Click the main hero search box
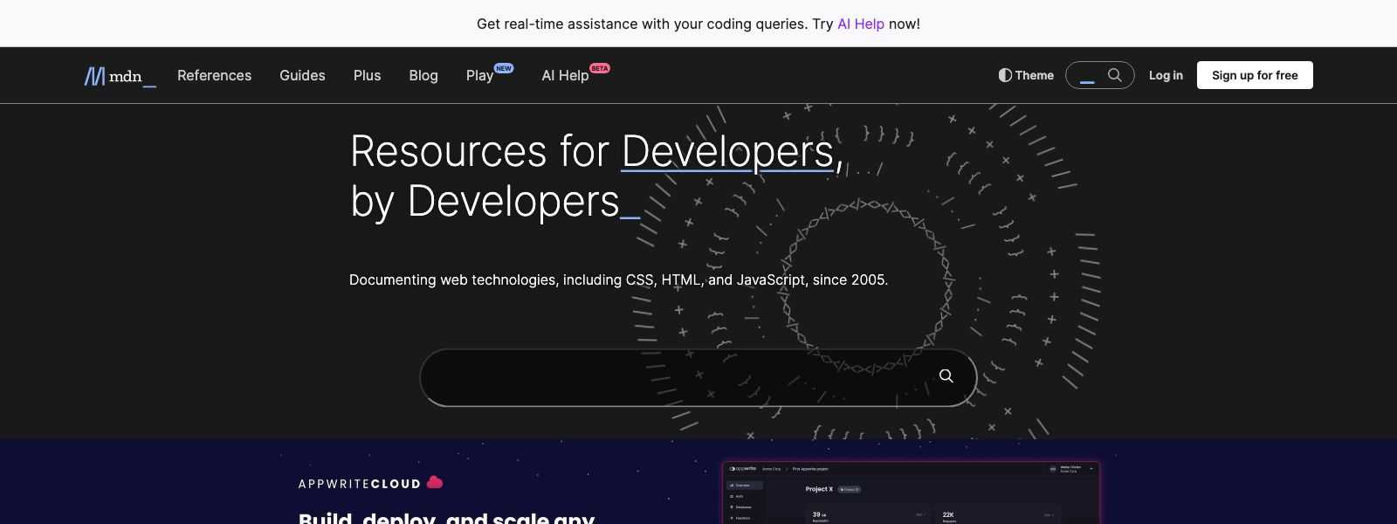Screen dimensions: 1397x524 [698, 377]
